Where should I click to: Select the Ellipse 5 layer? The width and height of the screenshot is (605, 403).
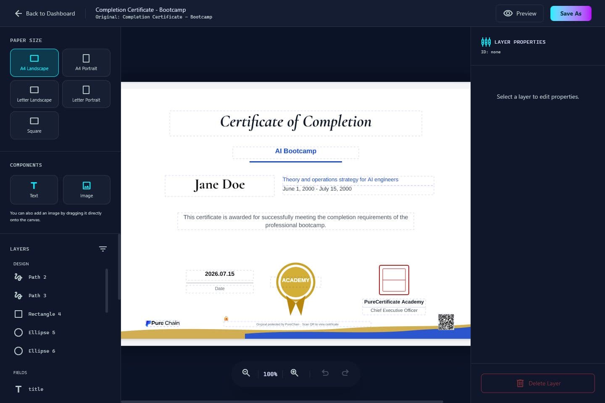click(x=59, y=332)
